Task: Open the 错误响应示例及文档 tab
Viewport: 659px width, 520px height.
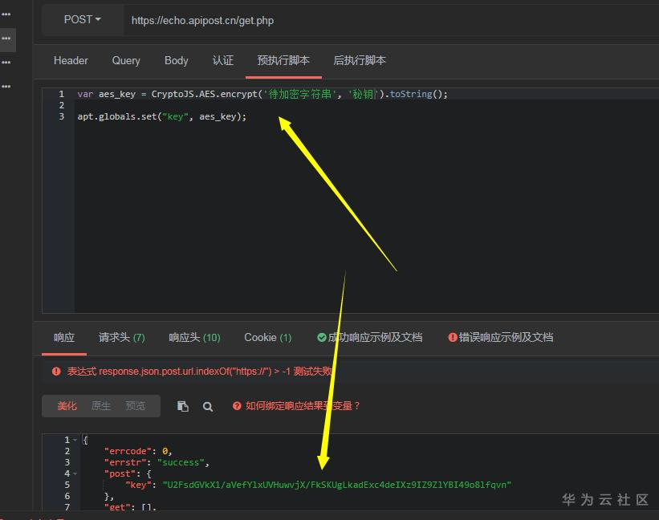Action: 501,337
